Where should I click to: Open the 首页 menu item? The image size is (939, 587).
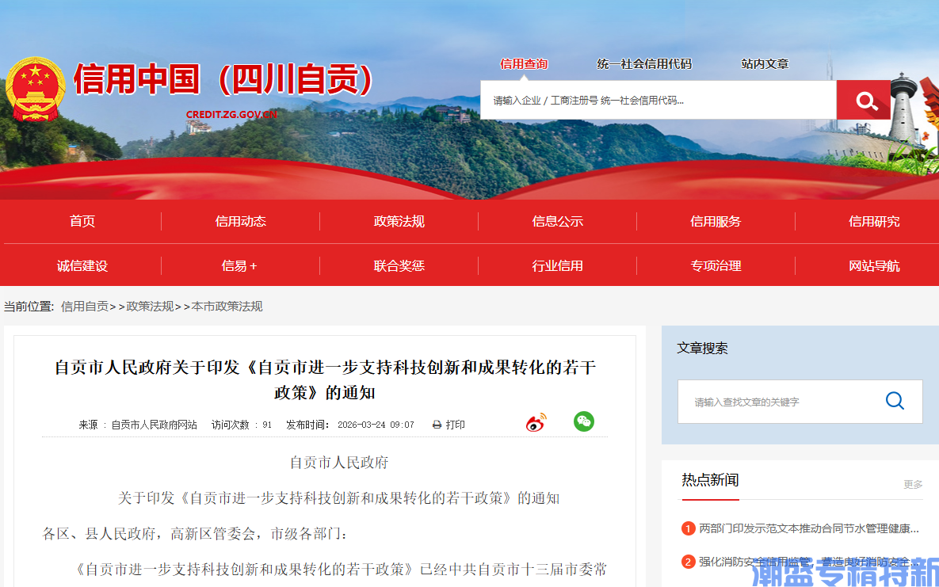tap(82, 222)
